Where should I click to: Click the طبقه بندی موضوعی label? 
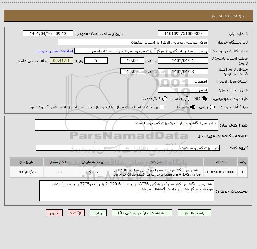pos(230,99)
